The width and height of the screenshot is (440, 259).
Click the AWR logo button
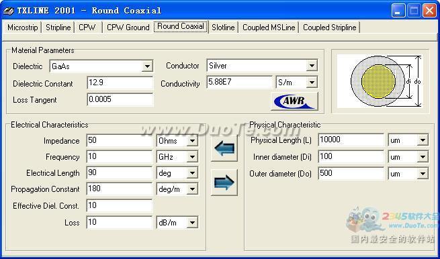pos(294,101)
